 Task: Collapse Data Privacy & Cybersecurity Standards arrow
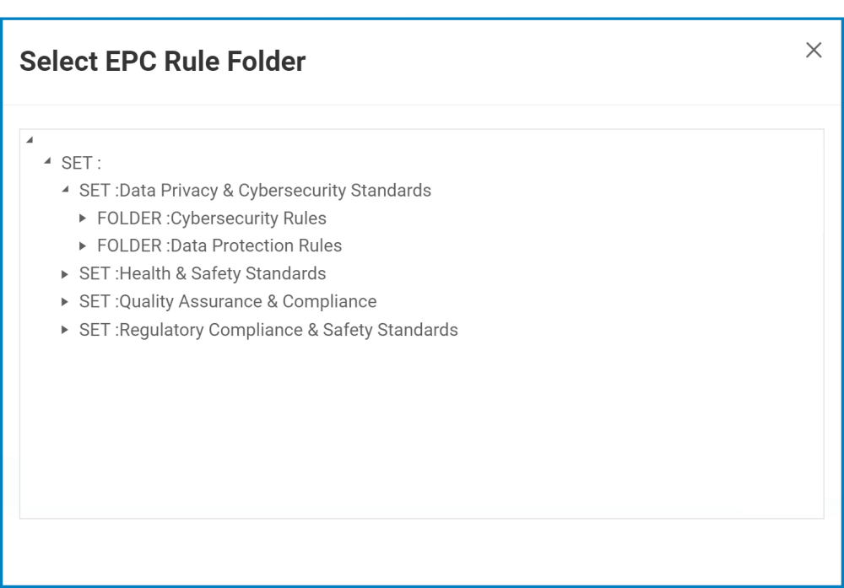(x=65, y=189)
